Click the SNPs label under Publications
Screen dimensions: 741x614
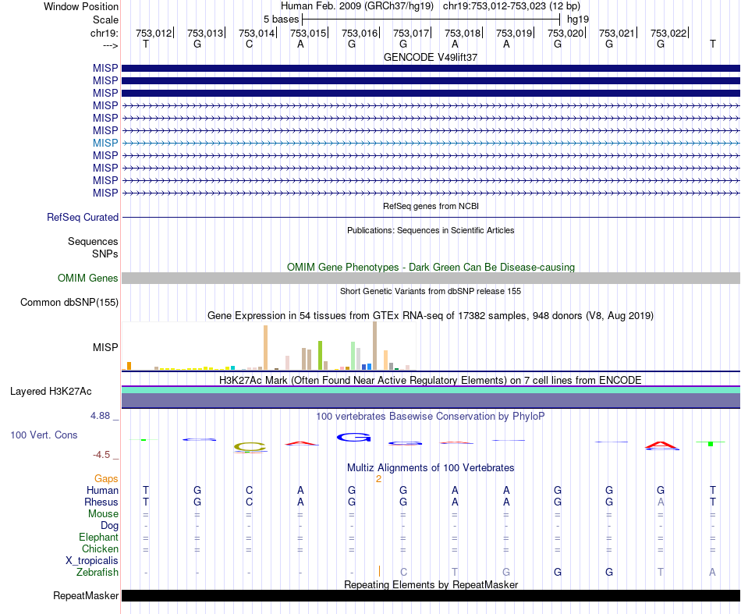tap(105, 254)
